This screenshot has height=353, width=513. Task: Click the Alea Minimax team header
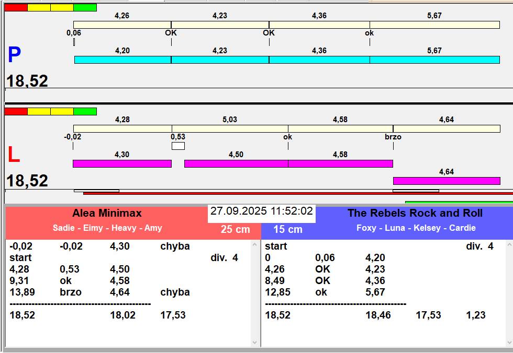click(x=107, y=213)
